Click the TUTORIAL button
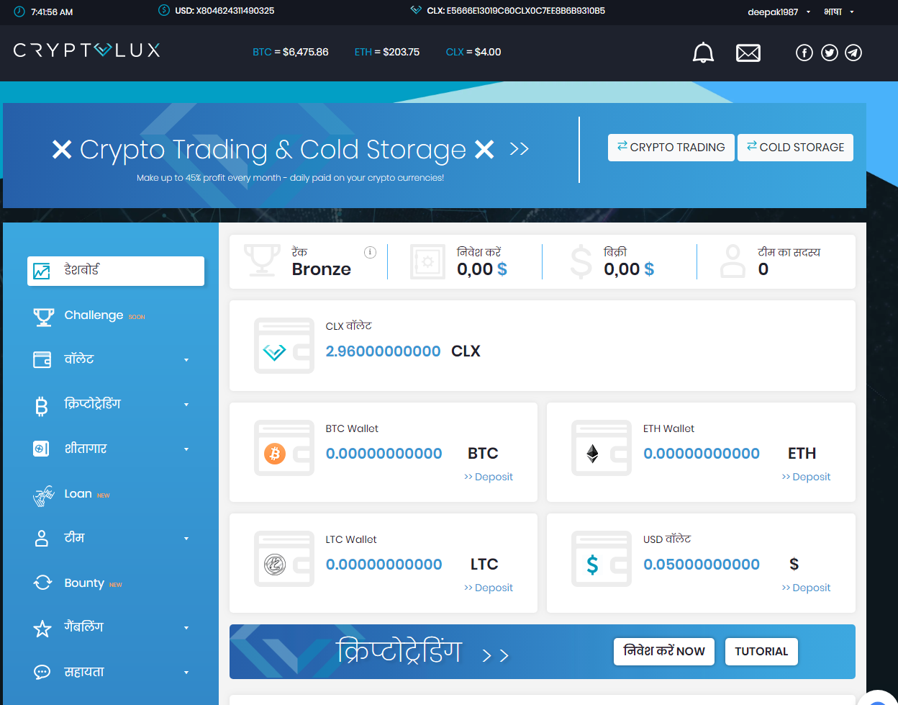 [761, 651]
